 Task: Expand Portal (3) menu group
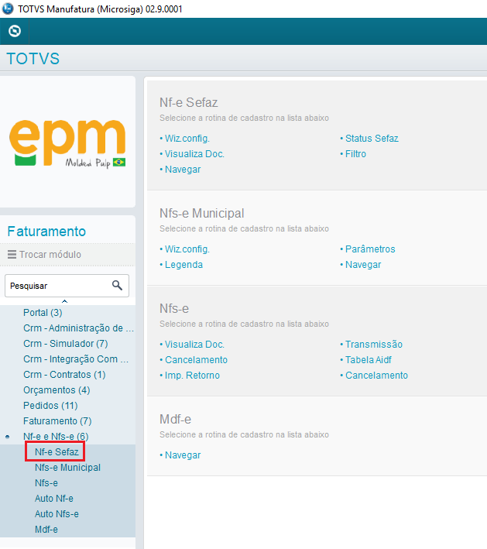(43, 313)
